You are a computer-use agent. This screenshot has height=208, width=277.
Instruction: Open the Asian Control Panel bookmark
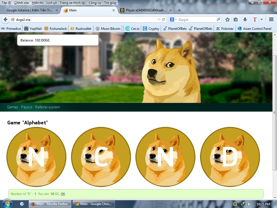tap(255, 29)
